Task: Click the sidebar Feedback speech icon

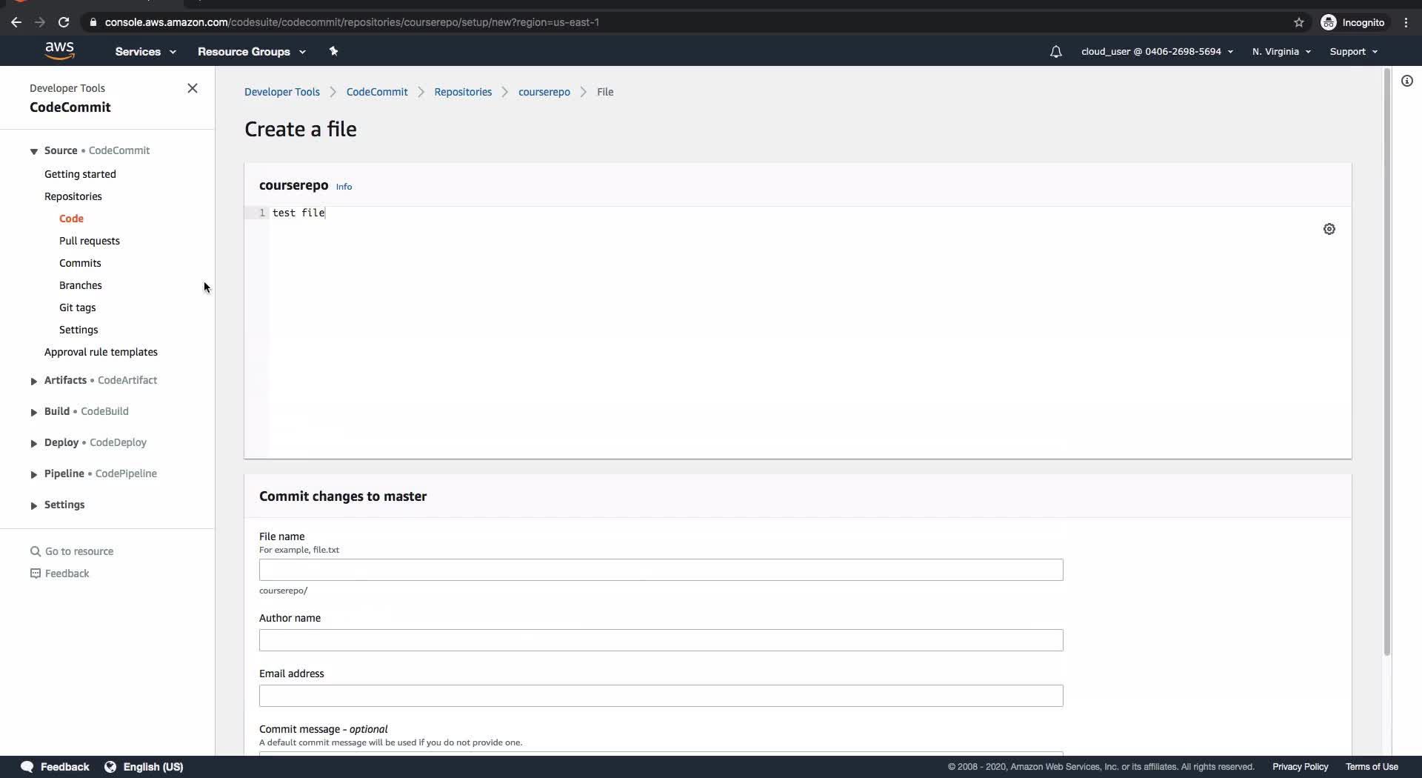Action: pyautogui.click(x=35, y=573)
